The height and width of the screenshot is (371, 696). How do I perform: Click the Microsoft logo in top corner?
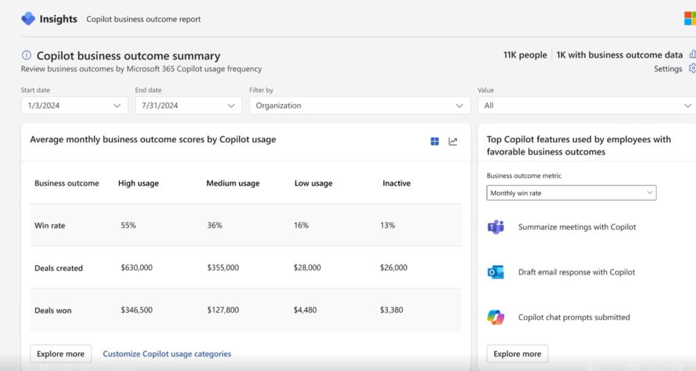690,18
